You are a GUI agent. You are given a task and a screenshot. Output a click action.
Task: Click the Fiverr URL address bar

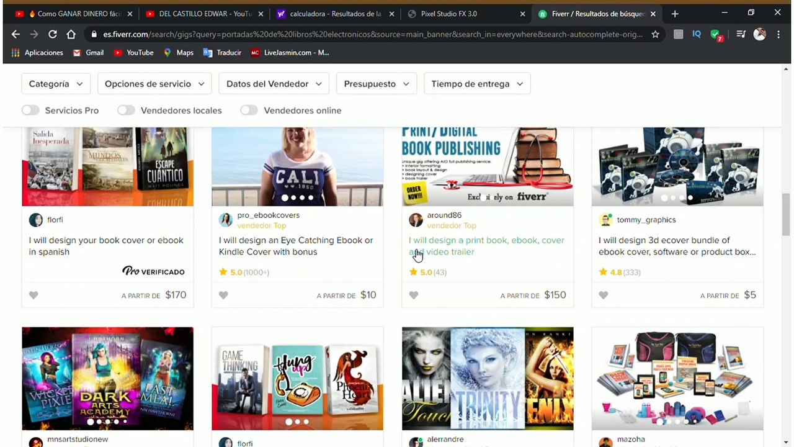click(372, 34)
